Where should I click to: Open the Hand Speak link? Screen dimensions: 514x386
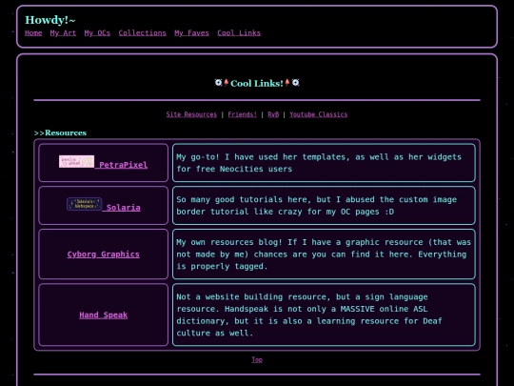coord(103,315)
